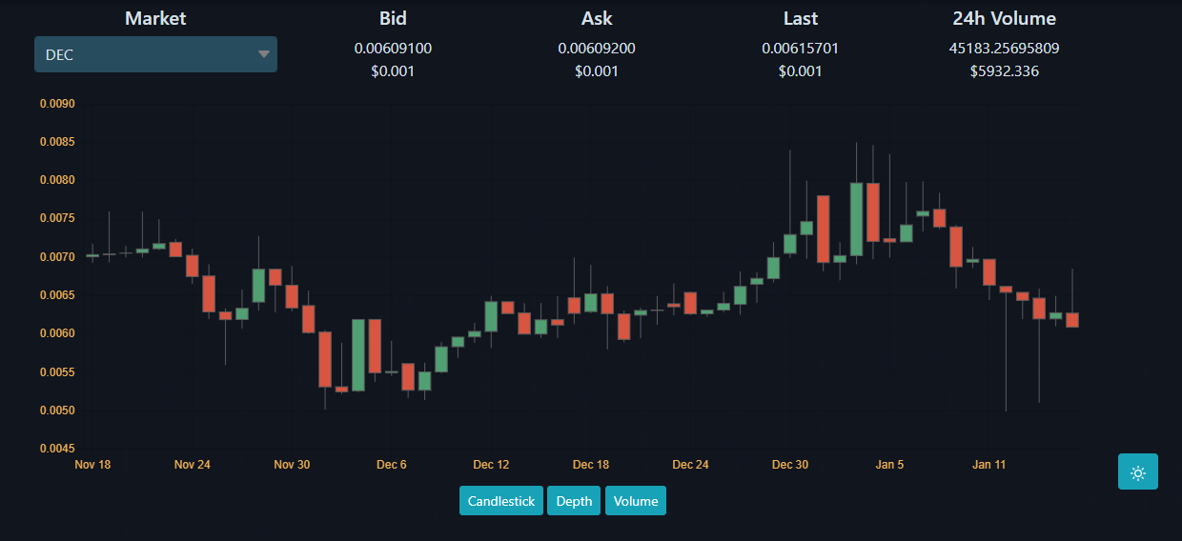This screenshot has width=1182, height=541.
Task: Show the Volume chart
Action: tap(636, 501)
